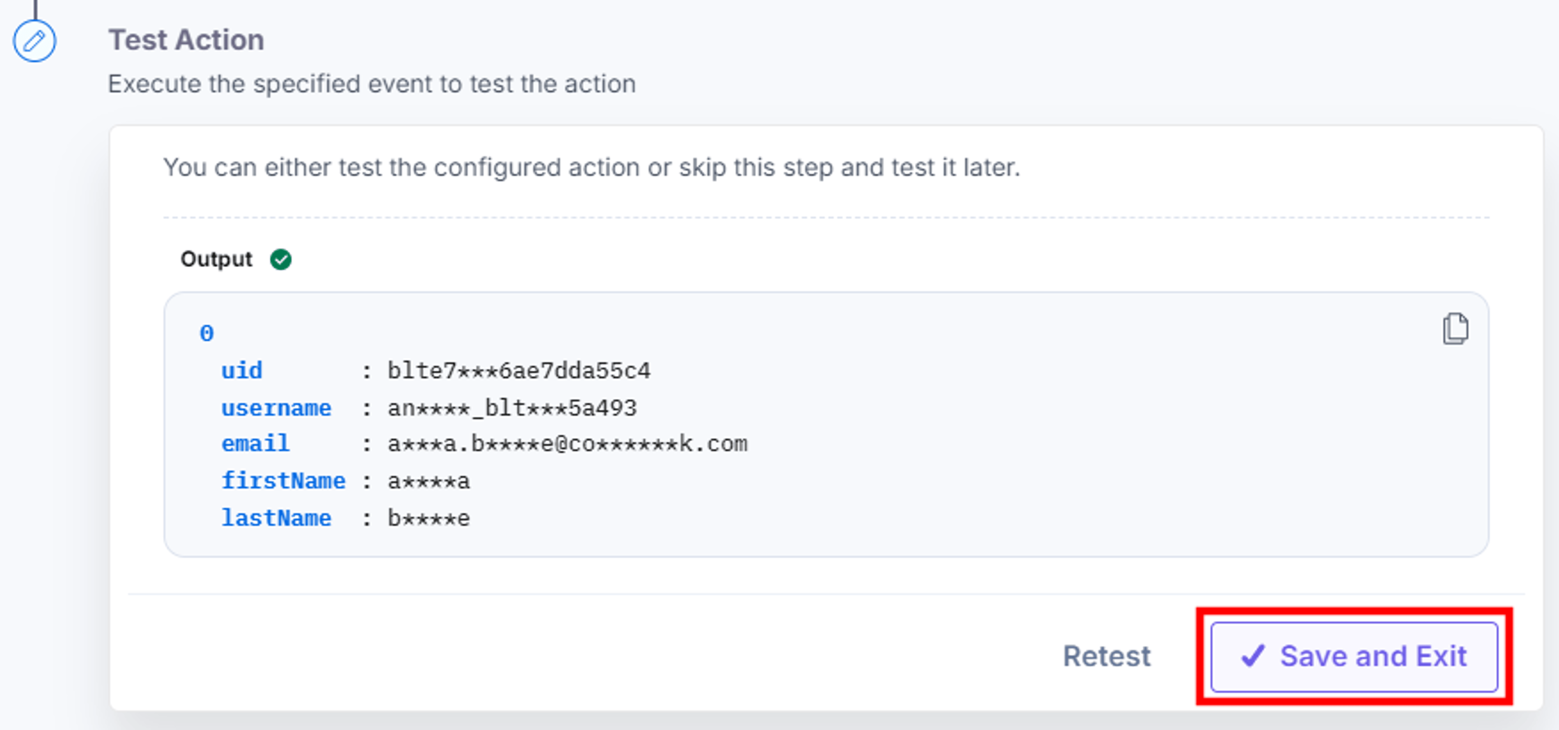Image resolution: width=1559 pixels, height=730 pixels.
Task: Click the pencil edit step icon
Action: coord(35,41)
